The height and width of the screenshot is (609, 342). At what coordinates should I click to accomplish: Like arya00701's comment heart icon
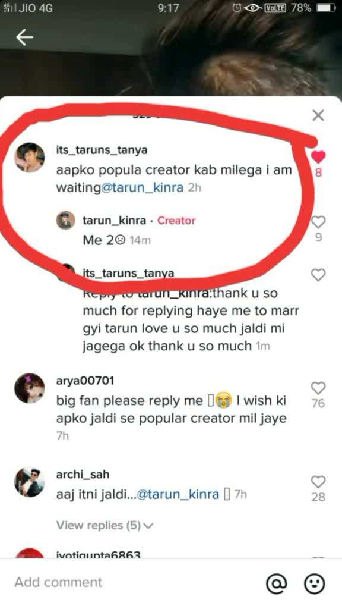point(318,388)
